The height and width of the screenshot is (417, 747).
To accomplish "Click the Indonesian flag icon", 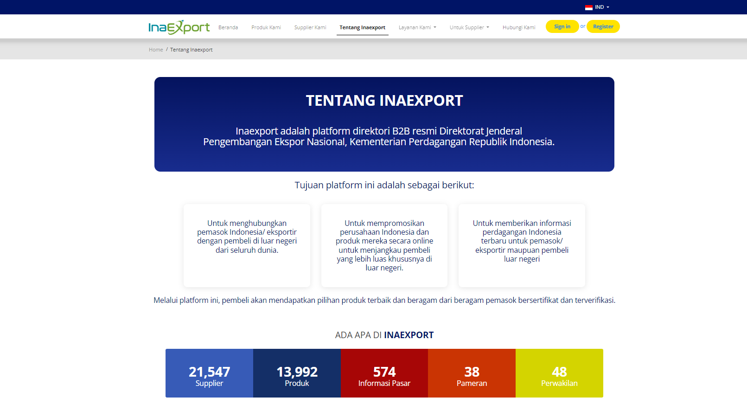I will (x=589, y=7).
